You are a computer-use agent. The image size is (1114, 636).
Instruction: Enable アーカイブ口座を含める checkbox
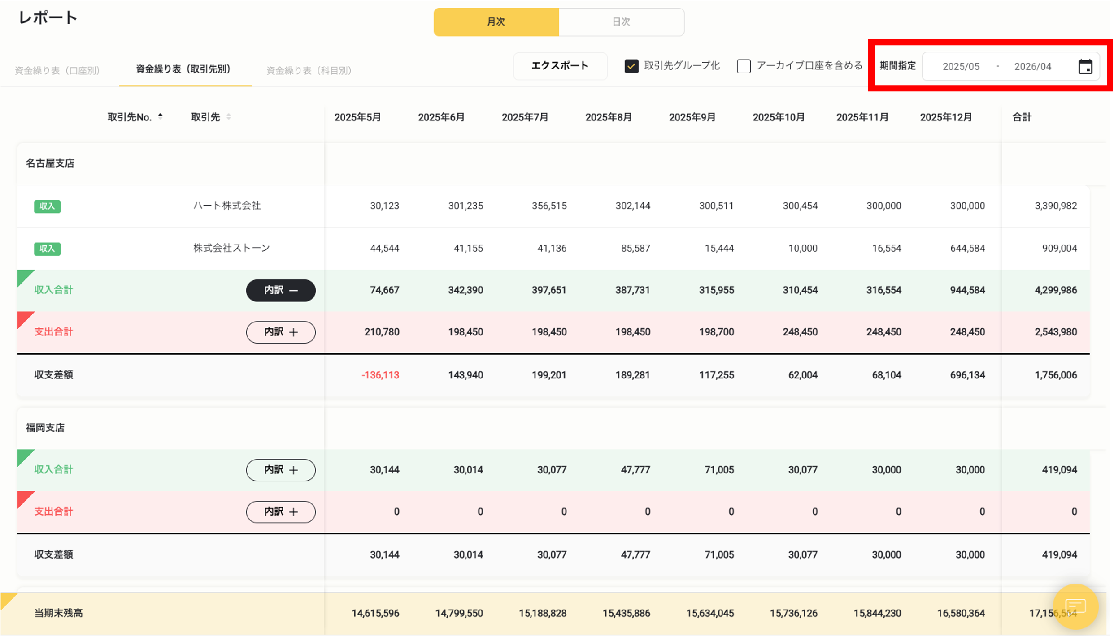coord(744,66)
